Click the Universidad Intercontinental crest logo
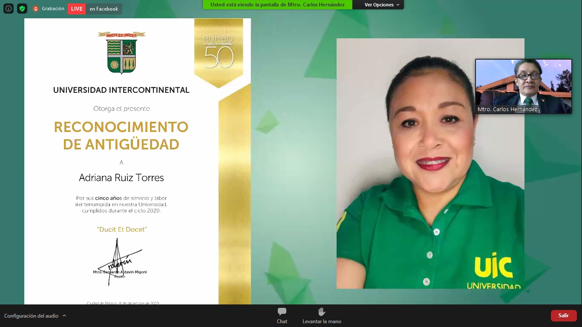 [x=122, y=52]
